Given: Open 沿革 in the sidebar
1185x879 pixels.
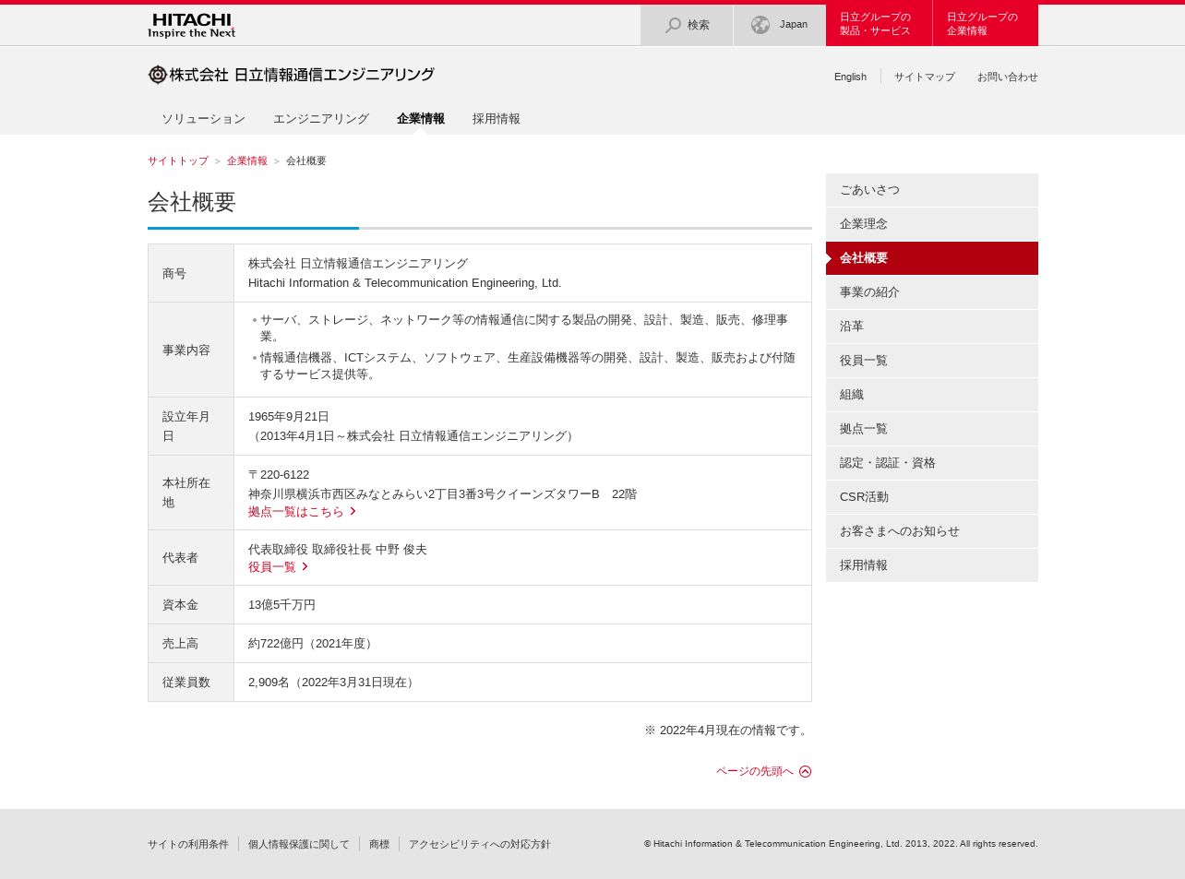Looking at the screenshot, I should pos(932,327).
